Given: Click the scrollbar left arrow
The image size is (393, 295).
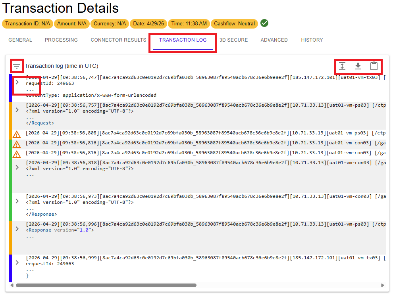Looking at the screenshot, I should point(12,285).
